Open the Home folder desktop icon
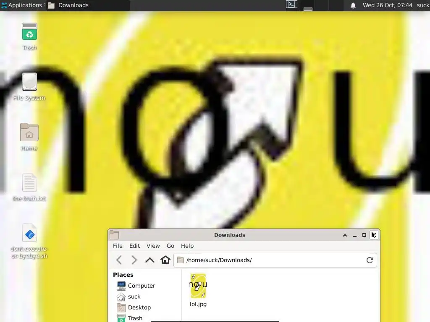The width and height of the screenshot is (430, 322). [x=29, y=132]
